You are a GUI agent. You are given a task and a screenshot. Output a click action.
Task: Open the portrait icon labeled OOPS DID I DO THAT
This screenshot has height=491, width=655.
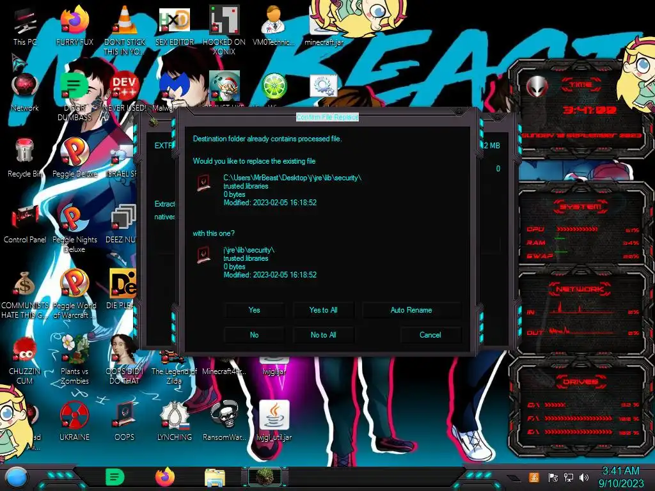coord(123,360)
